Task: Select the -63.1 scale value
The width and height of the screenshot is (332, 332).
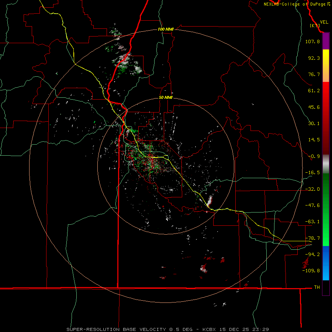Action: pos(312,222)
